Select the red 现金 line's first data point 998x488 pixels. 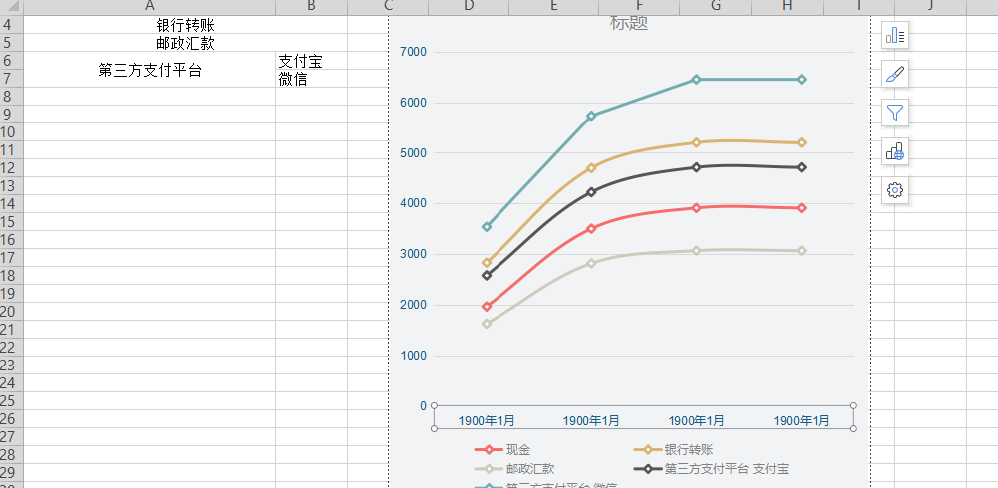(487, 307)
